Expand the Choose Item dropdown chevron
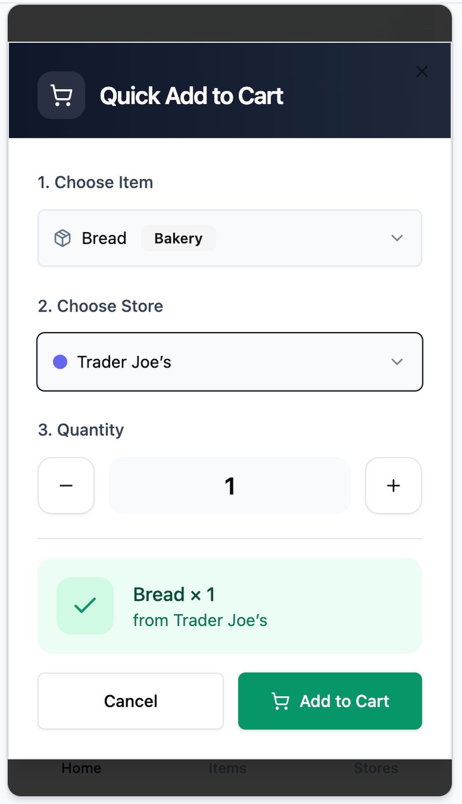 coord(397,238)
